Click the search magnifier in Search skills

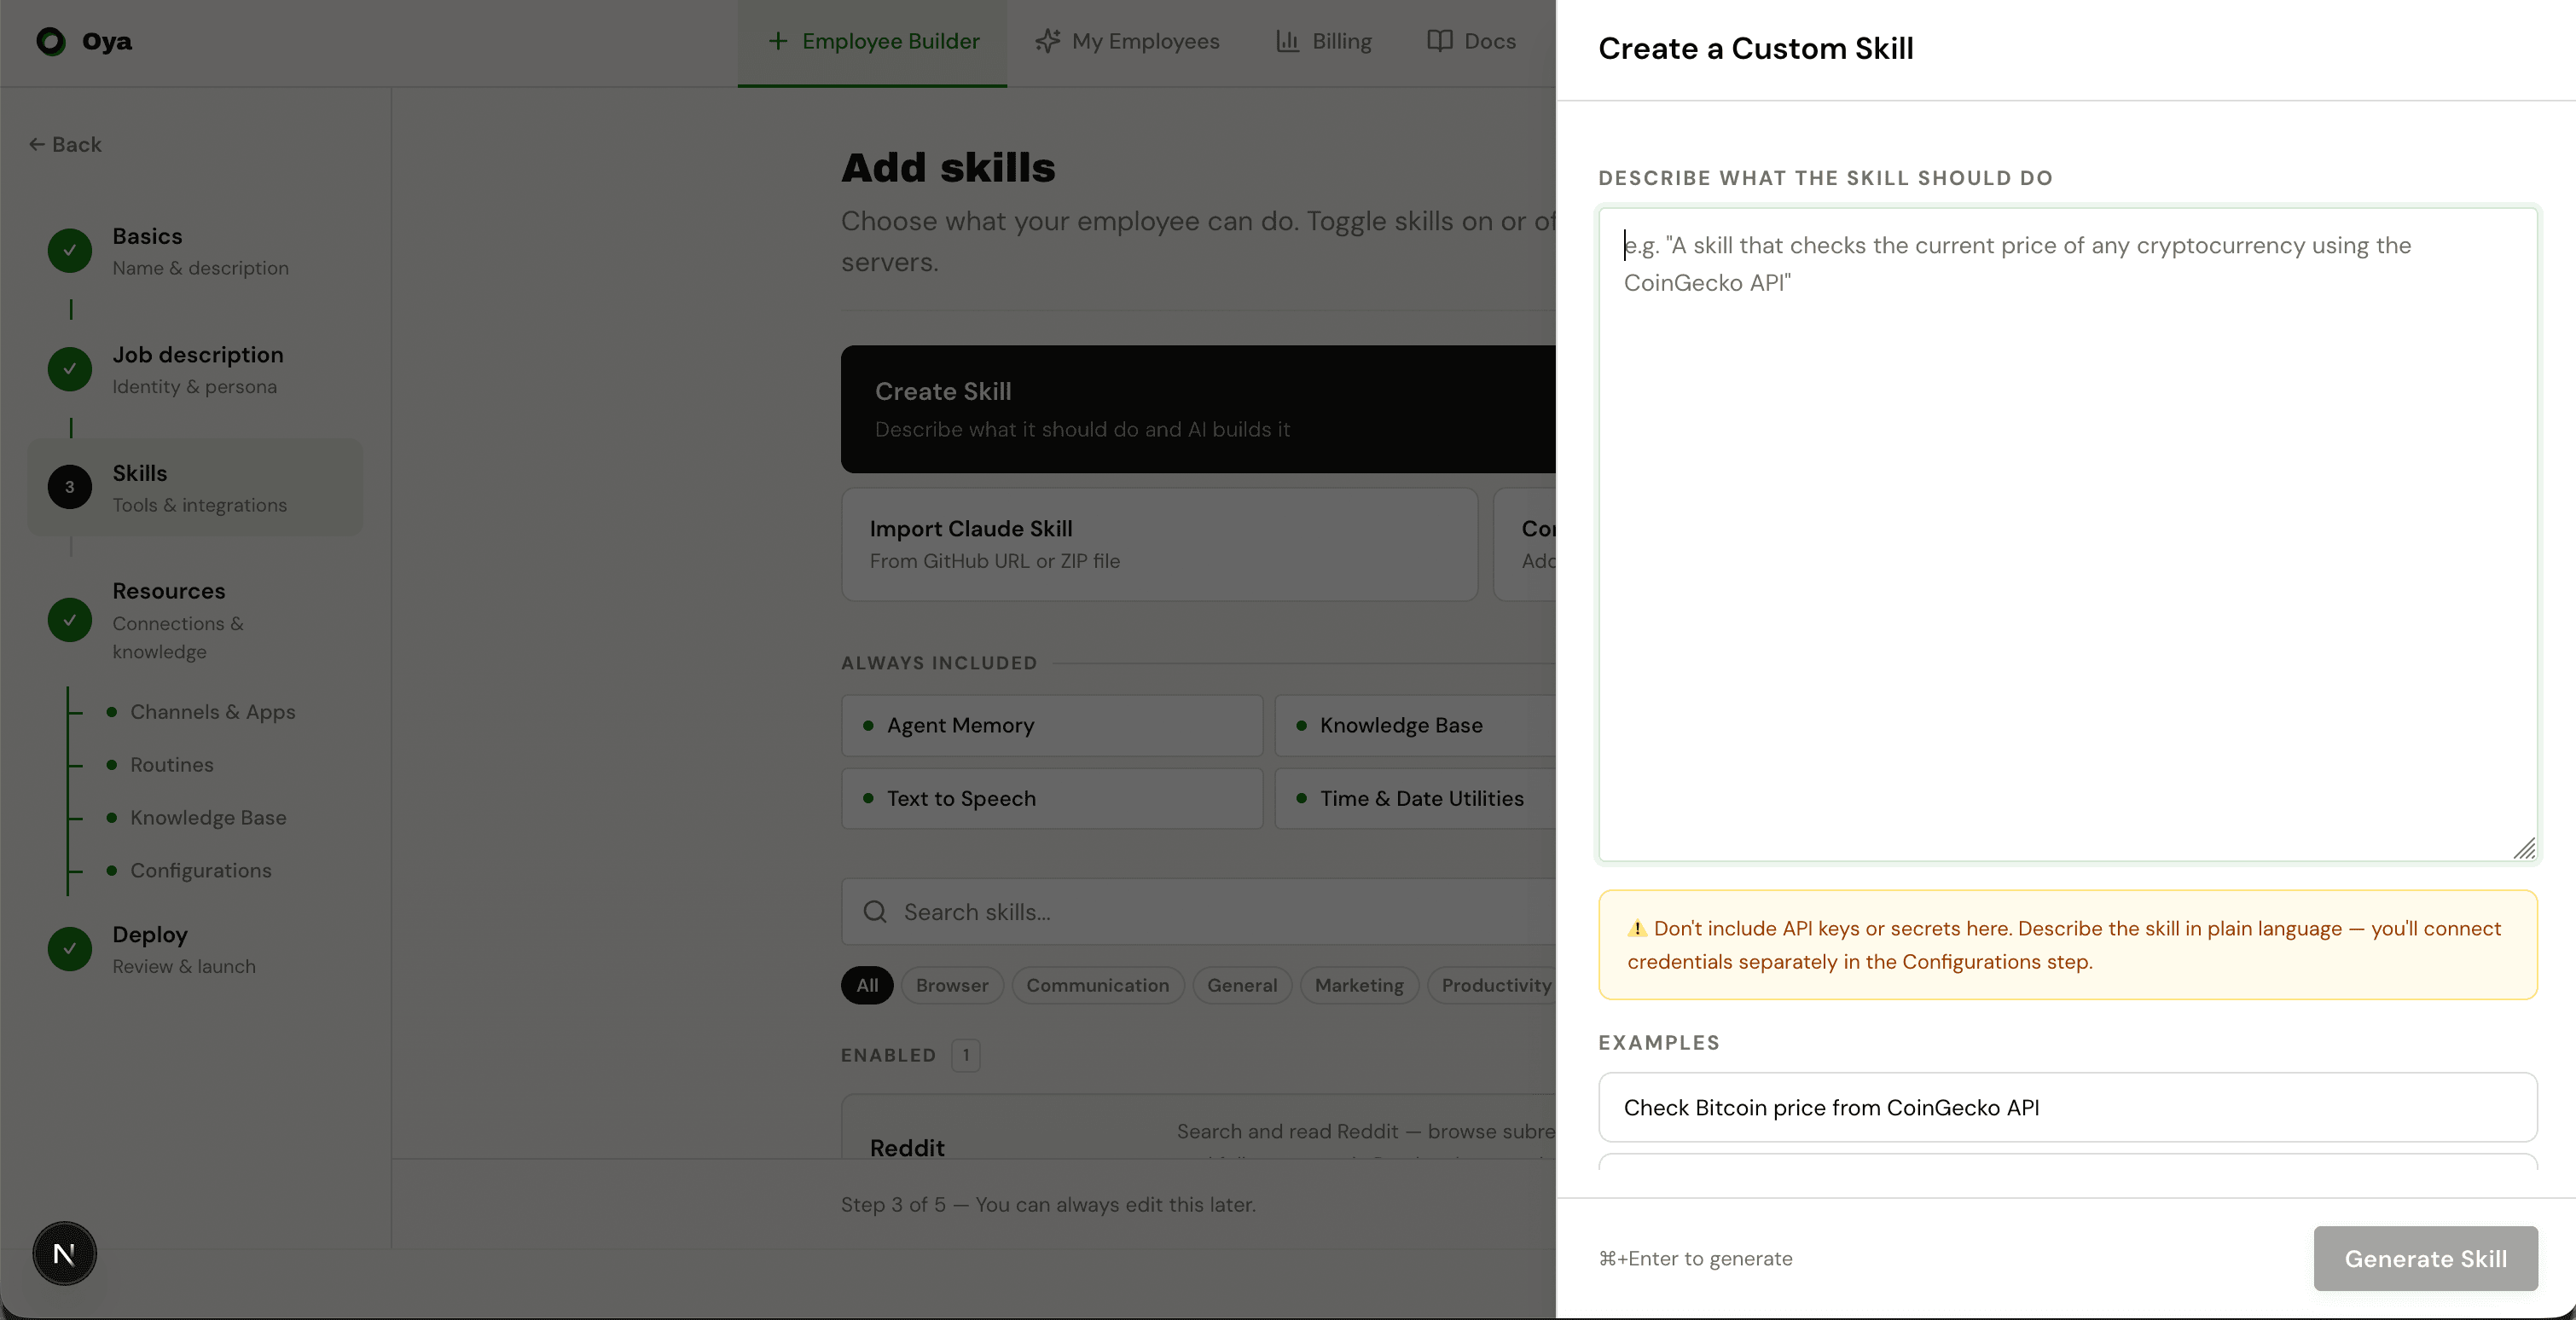tap(875, 911)
